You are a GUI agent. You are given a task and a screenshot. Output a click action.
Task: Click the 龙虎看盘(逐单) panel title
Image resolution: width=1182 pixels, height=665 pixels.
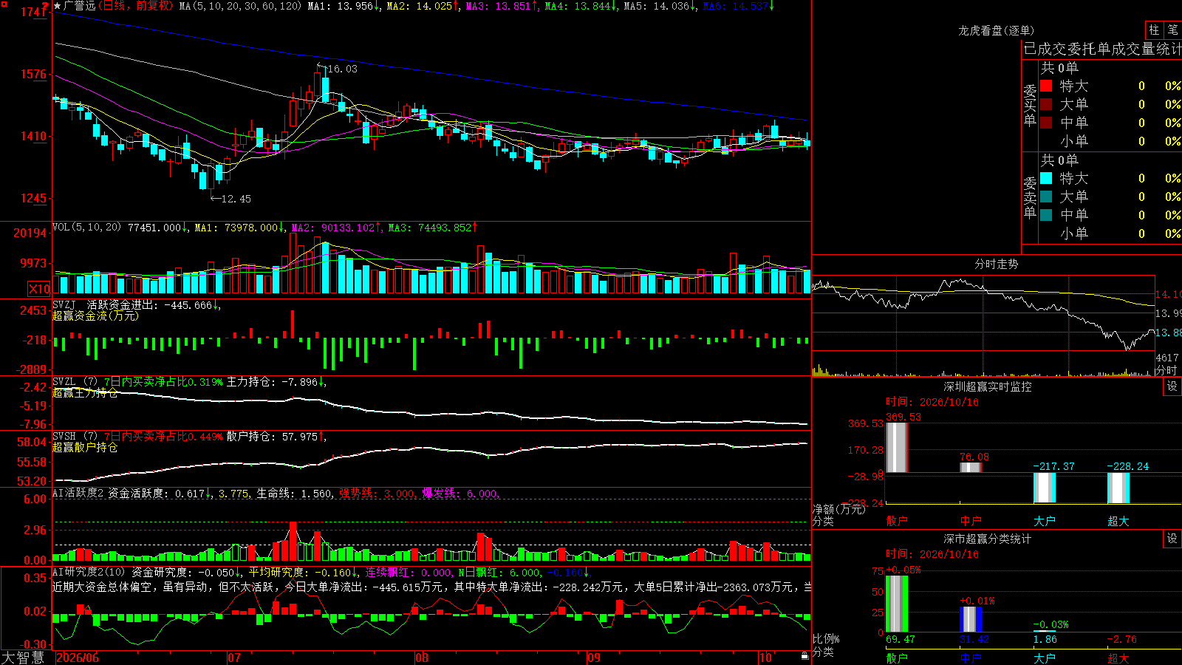(x=996, y=30)
